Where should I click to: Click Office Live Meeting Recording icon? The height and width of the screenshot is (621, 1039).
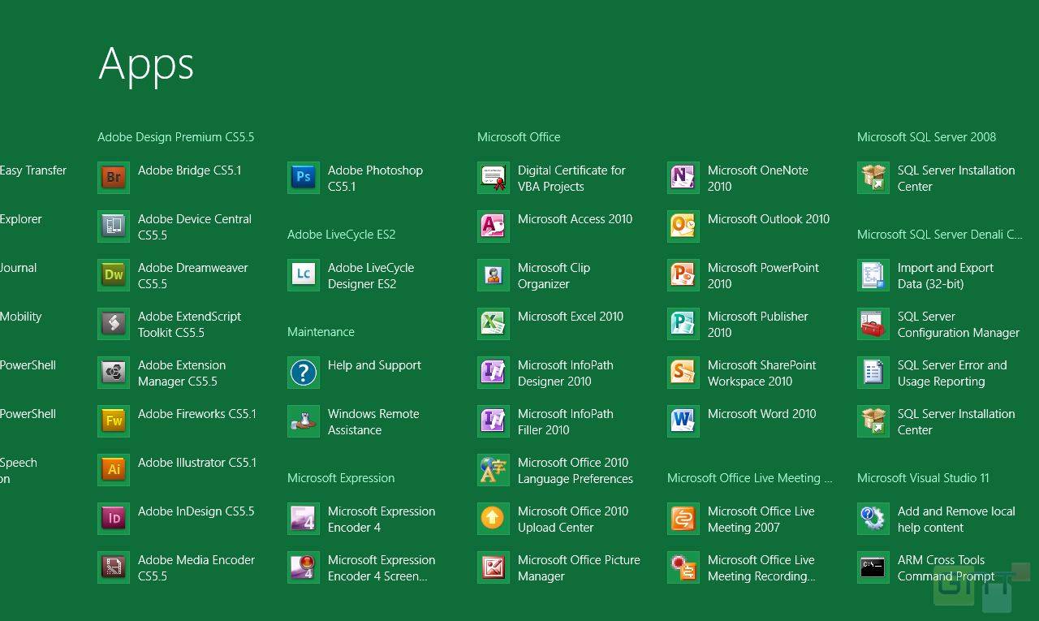[683, 567]
